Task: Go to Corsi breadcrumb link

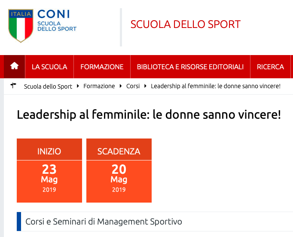Action: 133,86
